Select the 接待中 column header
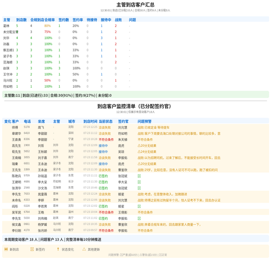This screenshot has height=267, width=271. [106, 20]
